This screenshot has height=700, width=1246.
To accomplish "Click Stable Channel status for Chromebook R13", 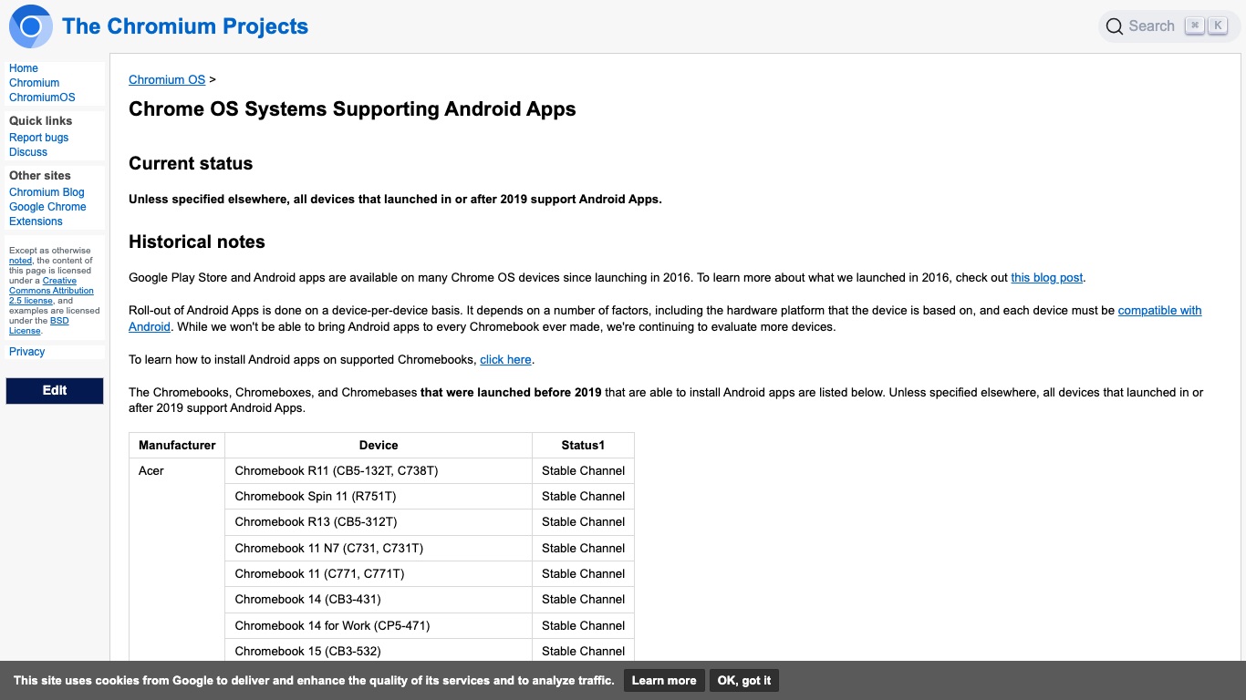I will coord(583,522).
